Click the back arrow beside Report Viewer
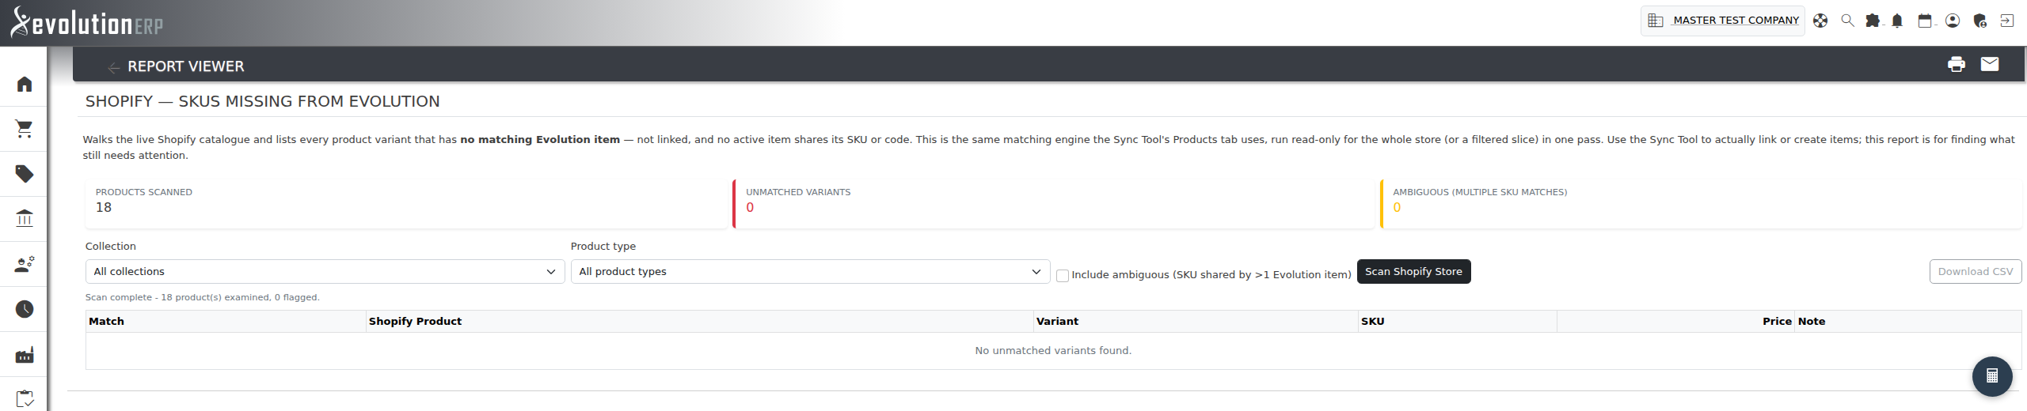2027x411 pixels. tap(113, 67)
